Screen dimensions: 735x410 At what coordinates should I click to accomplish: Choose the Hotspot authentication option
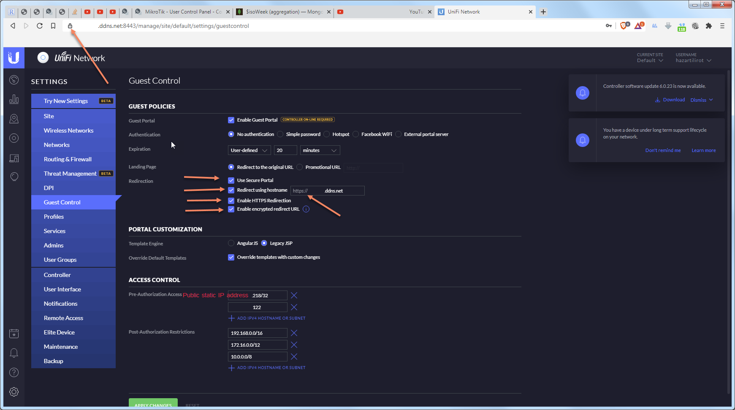click(326, 134)
